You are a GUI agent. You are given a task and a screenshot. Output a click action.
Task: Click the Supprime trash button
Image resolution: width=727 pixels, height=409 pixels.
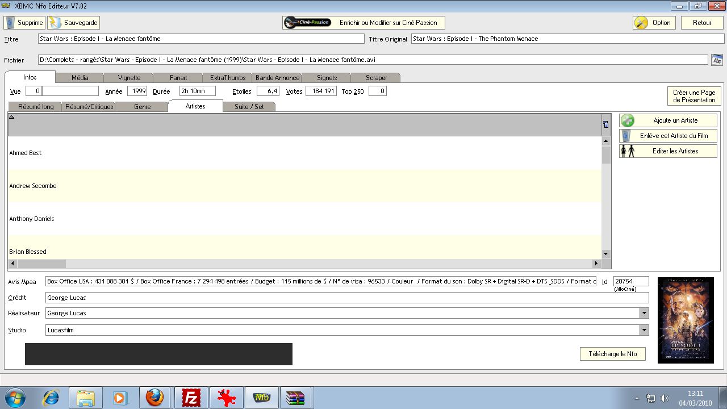point(24,23)
